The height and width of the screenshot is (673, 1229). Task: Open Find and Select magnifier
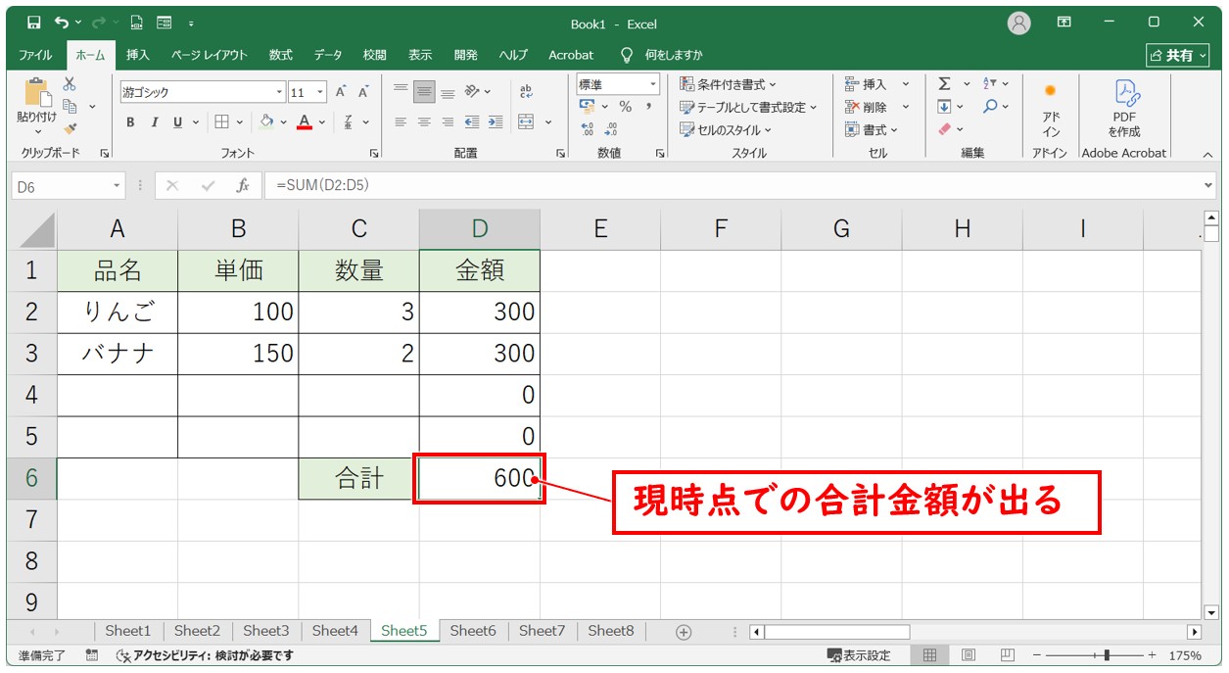990,107
